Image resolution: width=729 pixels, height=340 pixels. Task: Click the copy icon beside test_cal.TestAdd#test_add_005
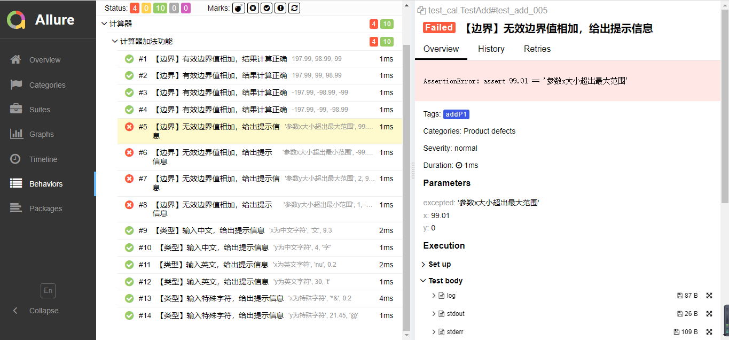pyautogui.click(x=421, y=10)
